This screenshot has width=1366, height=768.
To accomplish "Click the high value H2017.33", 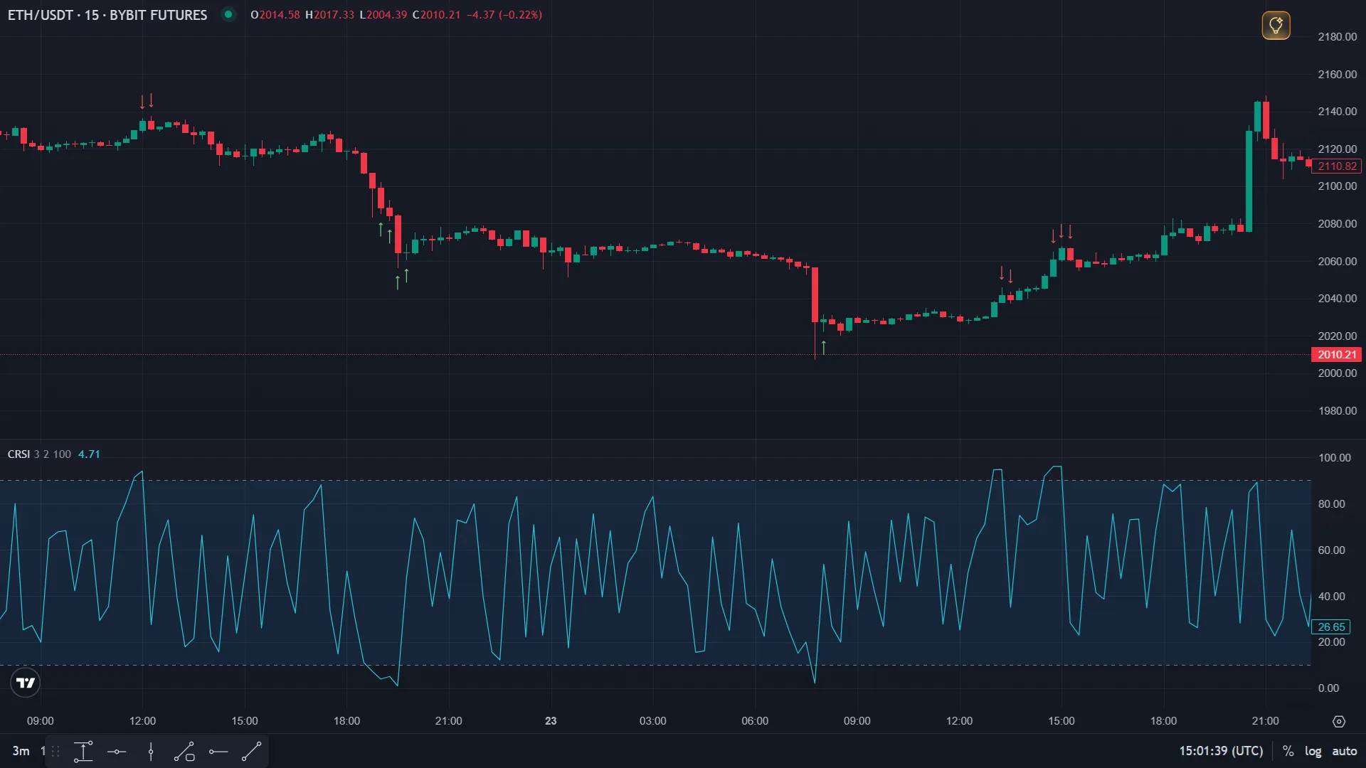I will [x=329, y=15].
